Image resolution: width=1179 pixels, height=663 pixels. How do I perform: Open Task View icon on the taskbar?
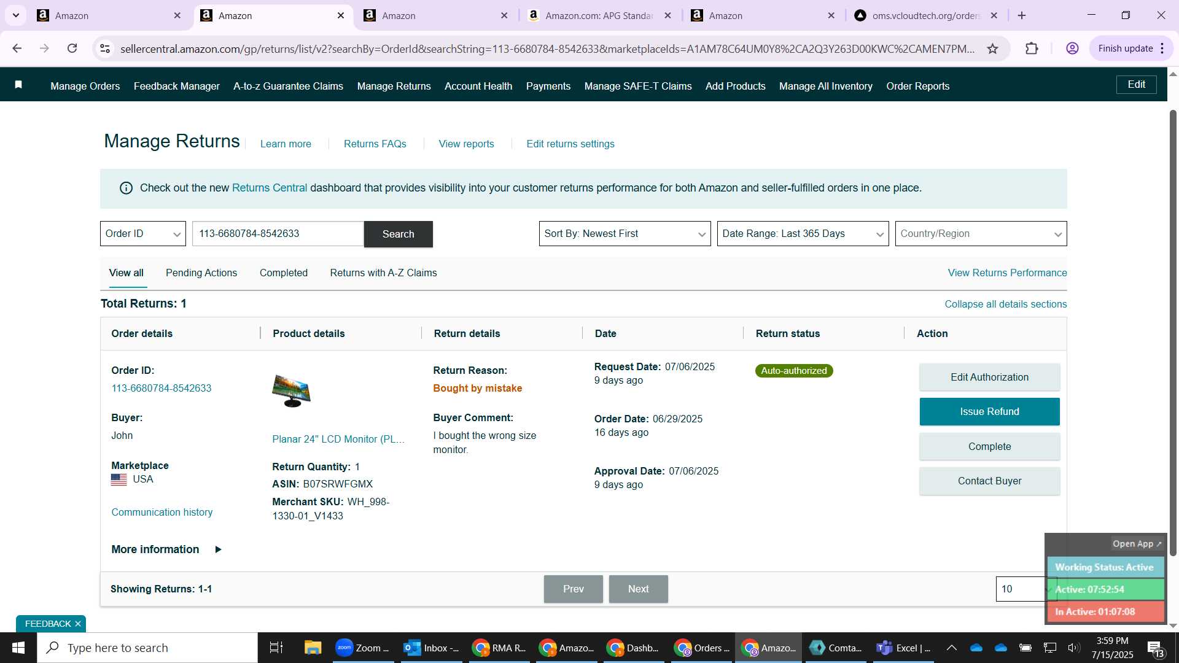coord(276,648)
